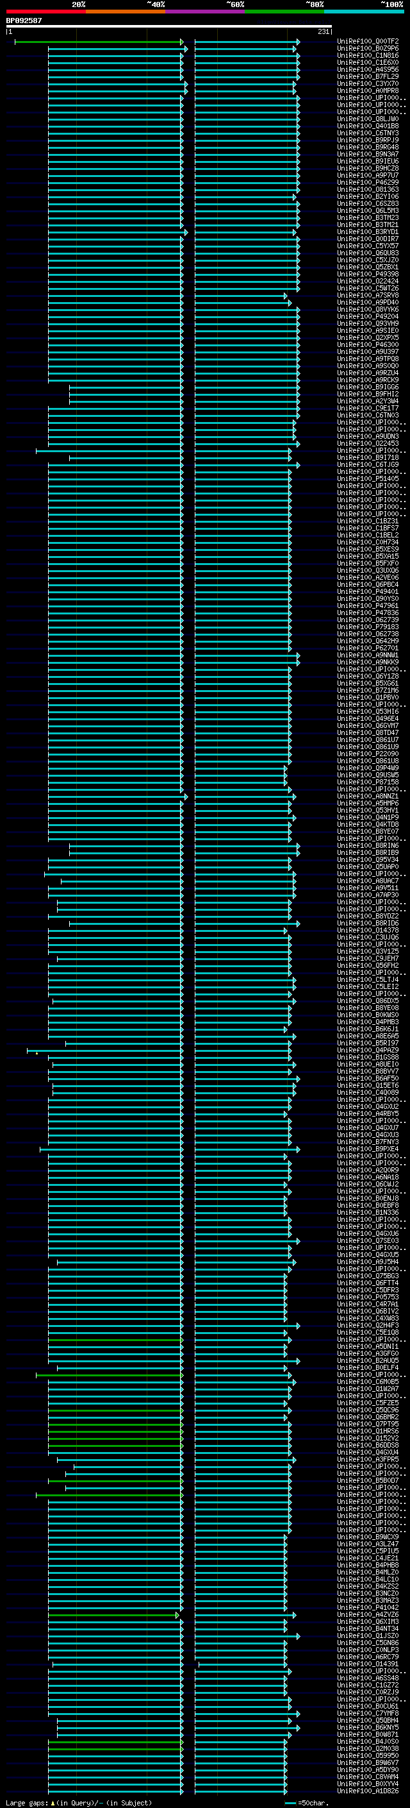
Task: Select subject label UniRef100_A9SIE0
Action: click(x=368, y=330)
